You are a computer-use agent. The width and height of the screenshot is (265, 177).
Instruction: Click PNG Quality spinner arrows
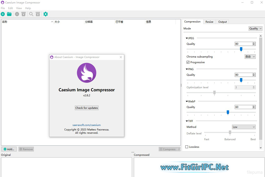254,75
